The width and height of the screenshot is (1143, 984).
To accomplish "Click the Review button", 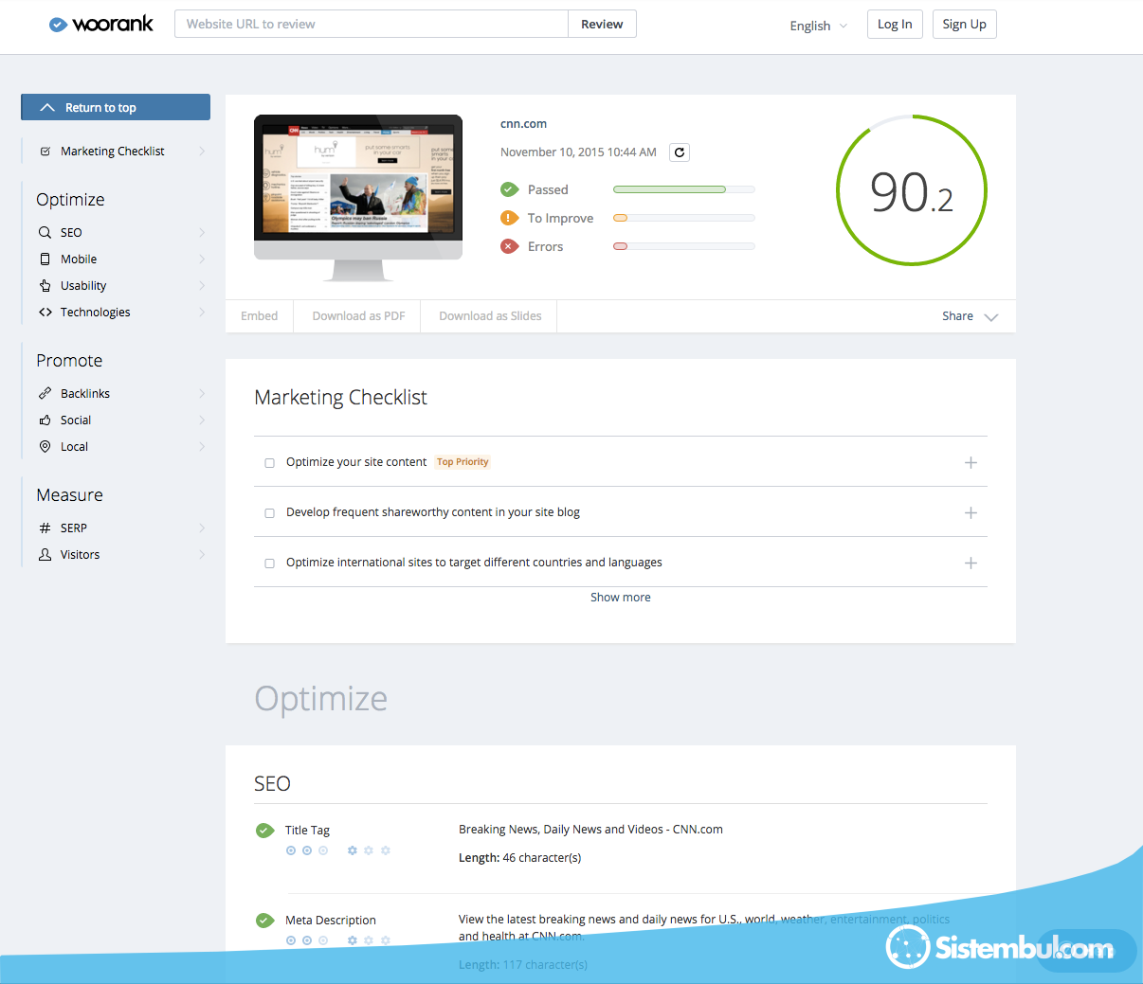I will click(602, 24).
